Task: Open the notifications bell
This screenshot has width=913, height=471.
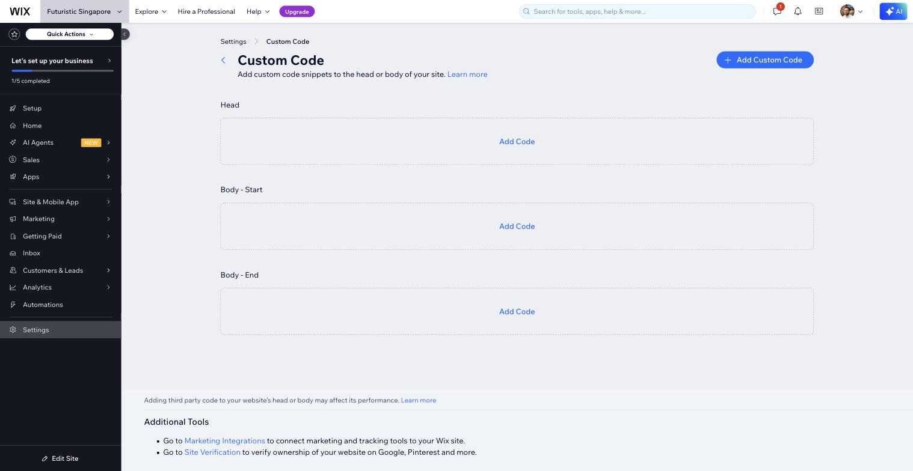Action: [x=798, y=11]
